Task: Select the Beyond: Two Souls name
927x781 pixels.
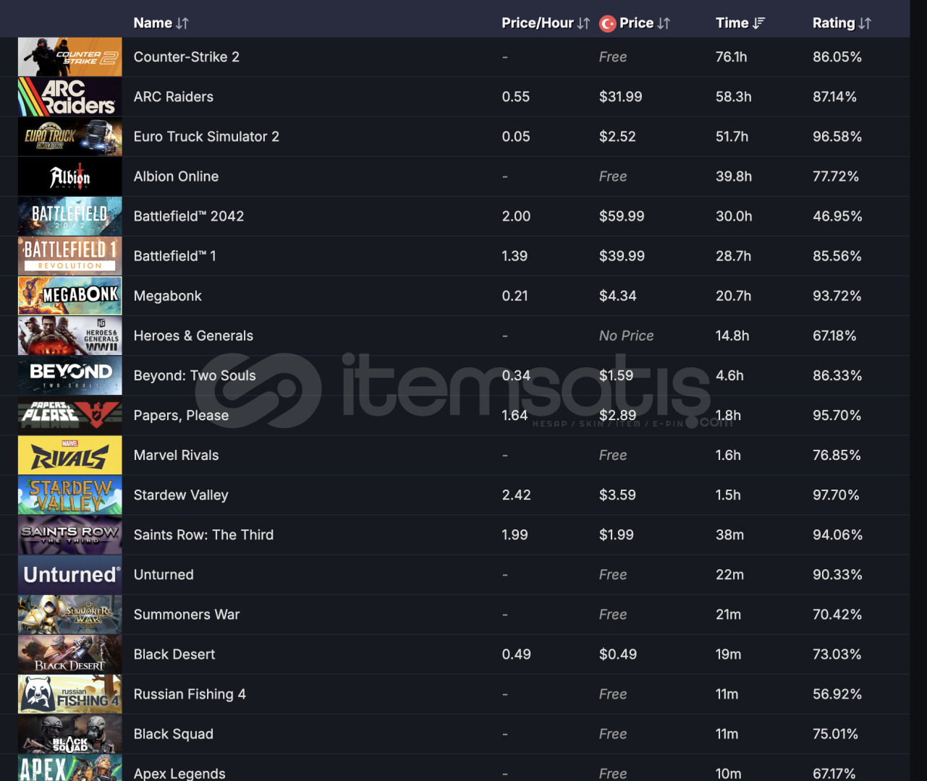Action: coord(195,375)
